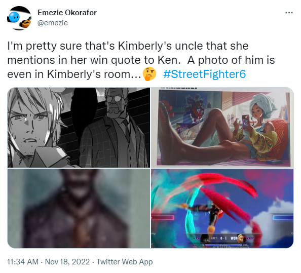Open the @emezie handle link
This screenshot has height=273, width=301.
pyautogui.click(x=53, y=23)
